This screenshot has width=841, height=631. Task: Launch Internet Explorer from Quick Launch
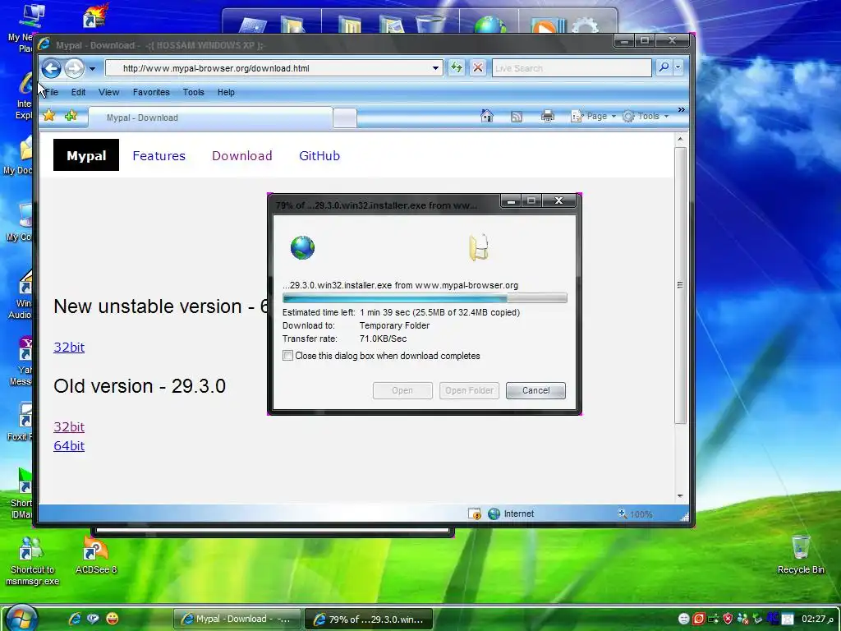tap(75, 619)
